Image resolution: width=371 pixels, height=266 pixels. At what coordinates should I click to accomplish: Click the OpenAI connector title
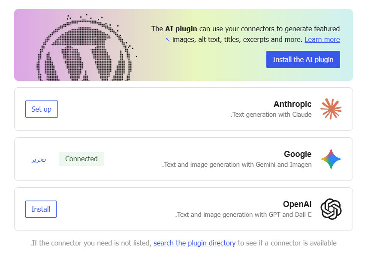[x=297, y=204]
